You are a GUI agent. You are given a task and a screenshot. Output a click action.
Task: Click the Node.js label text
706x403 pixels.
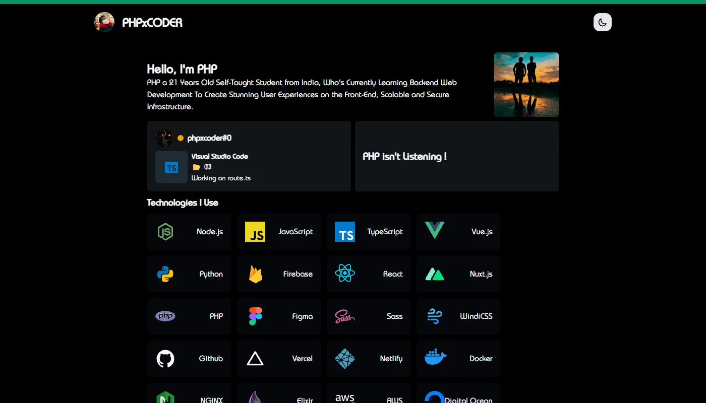tap(210, 232)
